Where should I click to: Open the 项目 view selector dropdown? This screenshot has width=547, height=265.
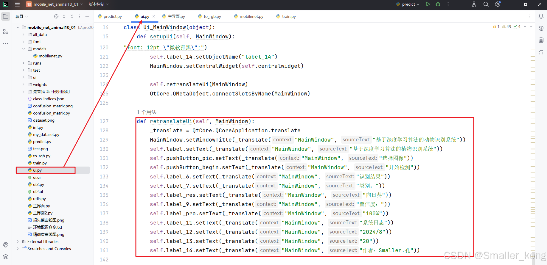tap(22, 16)
